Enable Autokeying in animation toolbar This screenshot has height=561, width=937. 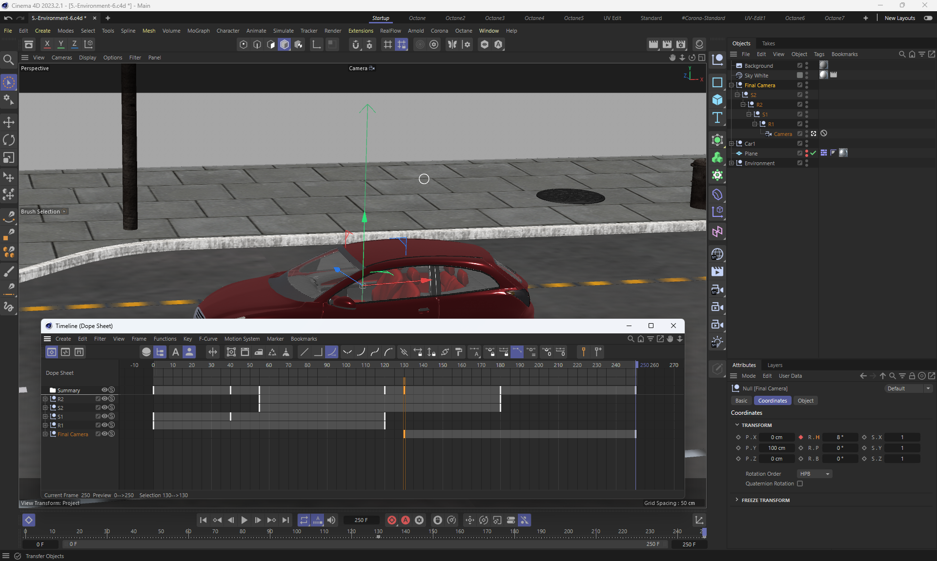pos(405,520)
